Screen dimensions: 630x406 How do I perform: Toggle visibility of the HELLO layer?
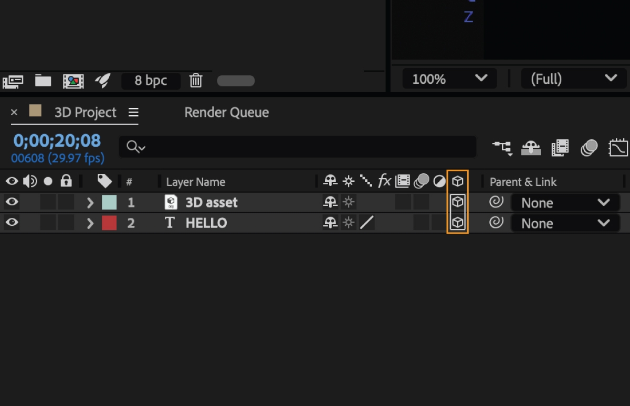[12, 223]
